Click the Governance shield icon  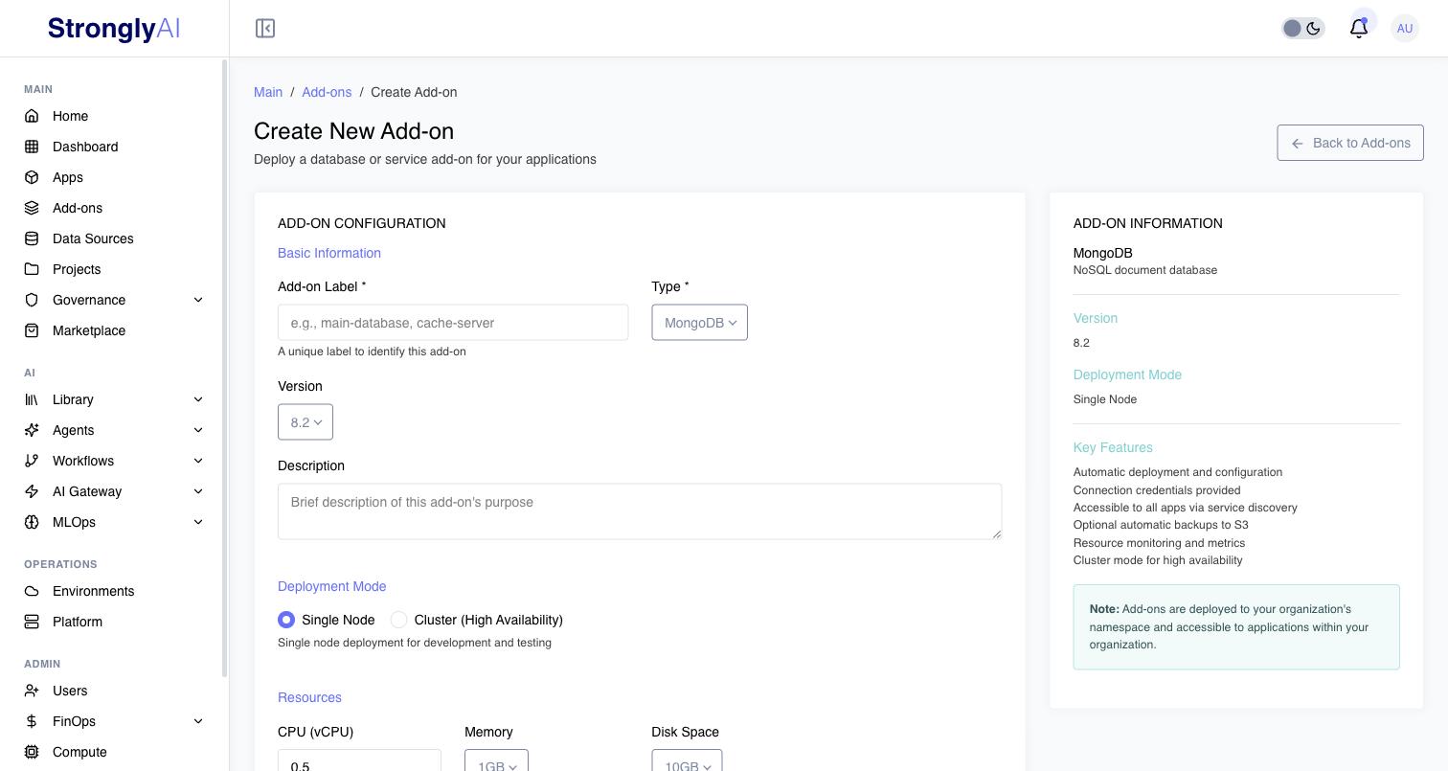[32, 300]
